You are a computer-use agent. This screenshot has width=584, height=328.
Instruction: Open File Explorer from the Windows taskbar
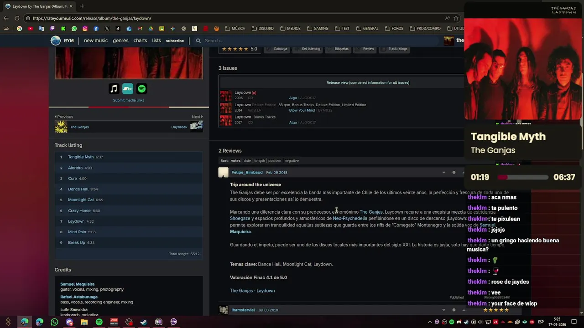(84, 322)
